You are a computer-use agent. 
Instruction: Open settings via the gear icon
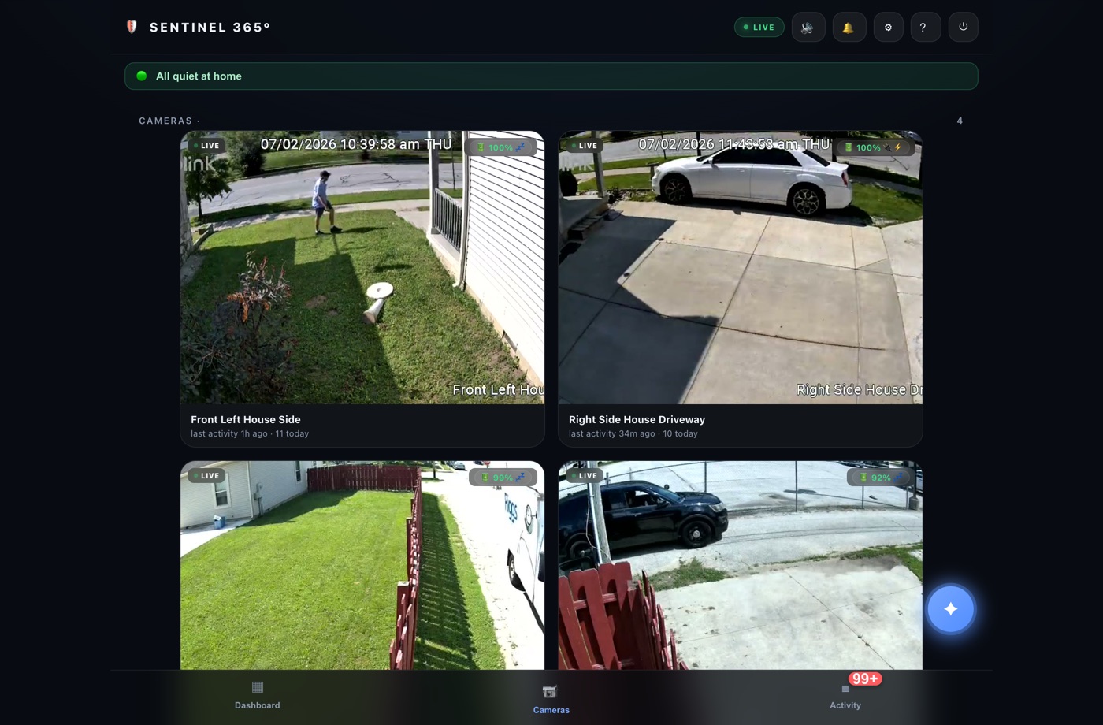pyautogui.click(x=888, y=27)
